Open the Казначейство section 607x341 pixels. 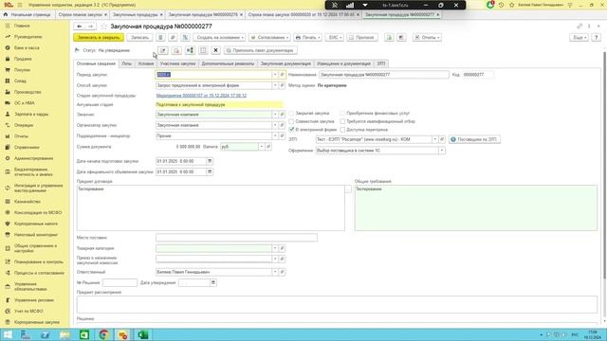click(28, 202)
